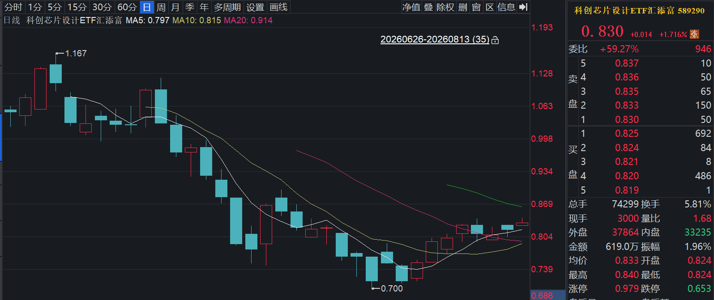The height and width of the screenshot is (300, 714).
Task: Toggle date range lock icon
Action: point(495,40)
